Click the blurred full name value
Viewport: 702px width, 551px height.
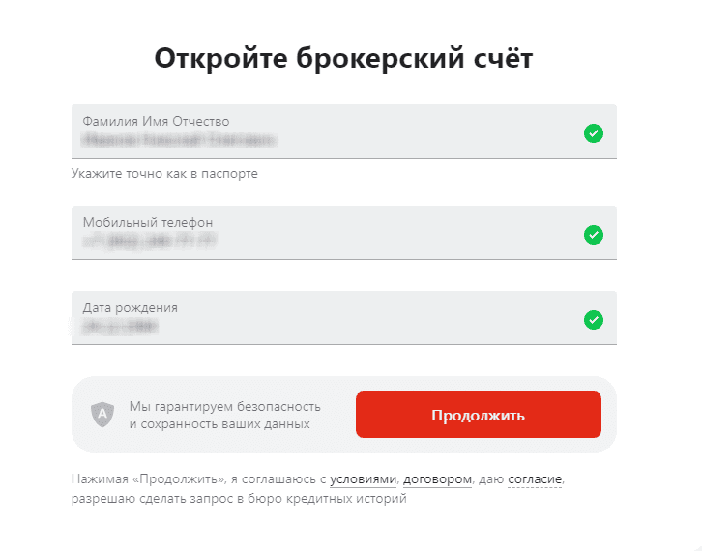coord(179,141)
